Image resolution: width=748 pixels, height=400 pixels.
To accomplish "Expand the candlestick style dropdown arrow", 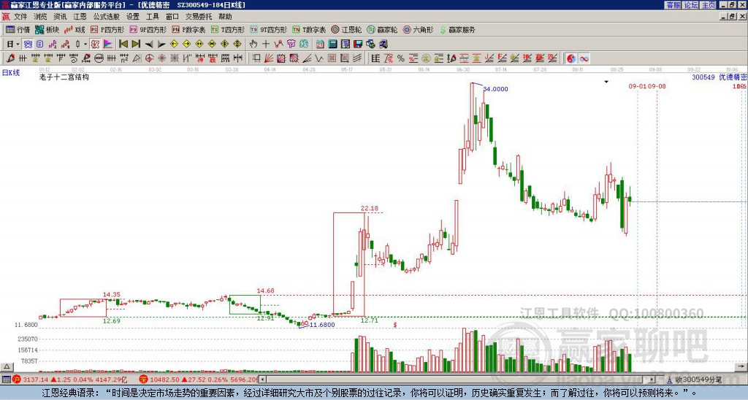I will coord(85,45).
